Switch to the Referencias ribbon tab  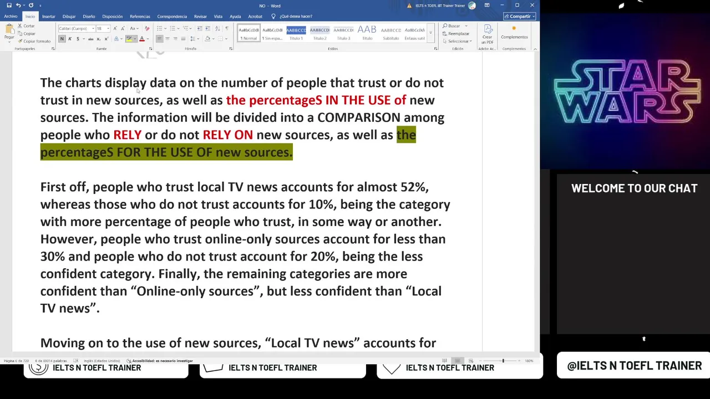(x=140, y=16)
